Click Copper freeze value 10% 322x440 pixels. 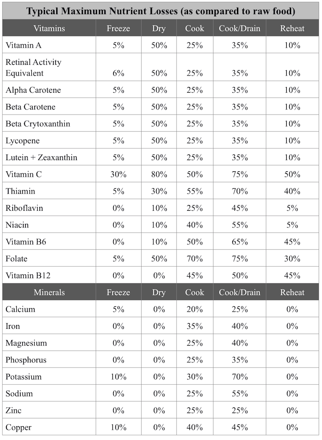(118, 427)
